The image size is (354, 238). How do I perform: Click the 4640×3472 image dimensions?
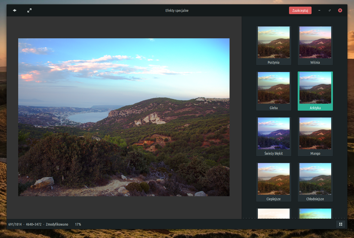coord(33,224)
